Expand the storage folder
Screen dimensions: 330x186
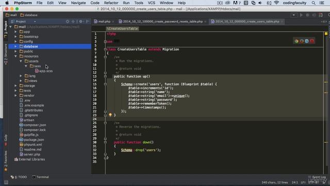(x=15, y=86)
